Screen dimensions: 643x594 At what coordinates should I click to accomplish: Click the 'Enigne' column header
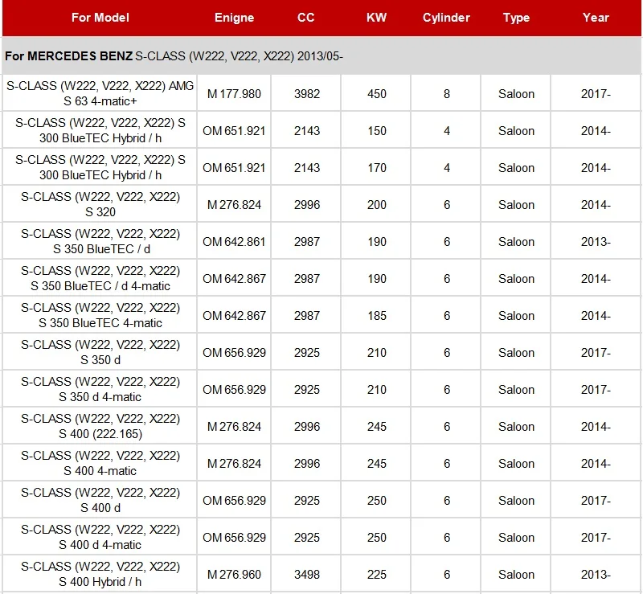234,18
